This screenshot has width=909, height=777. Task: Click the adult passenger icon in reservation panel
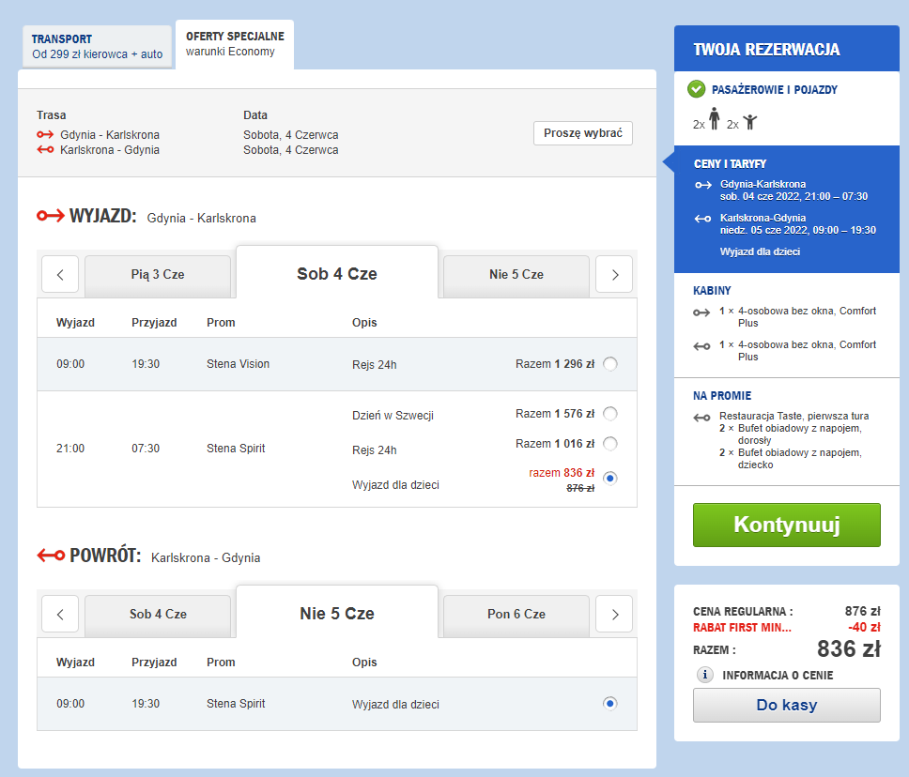pos(714,119)
